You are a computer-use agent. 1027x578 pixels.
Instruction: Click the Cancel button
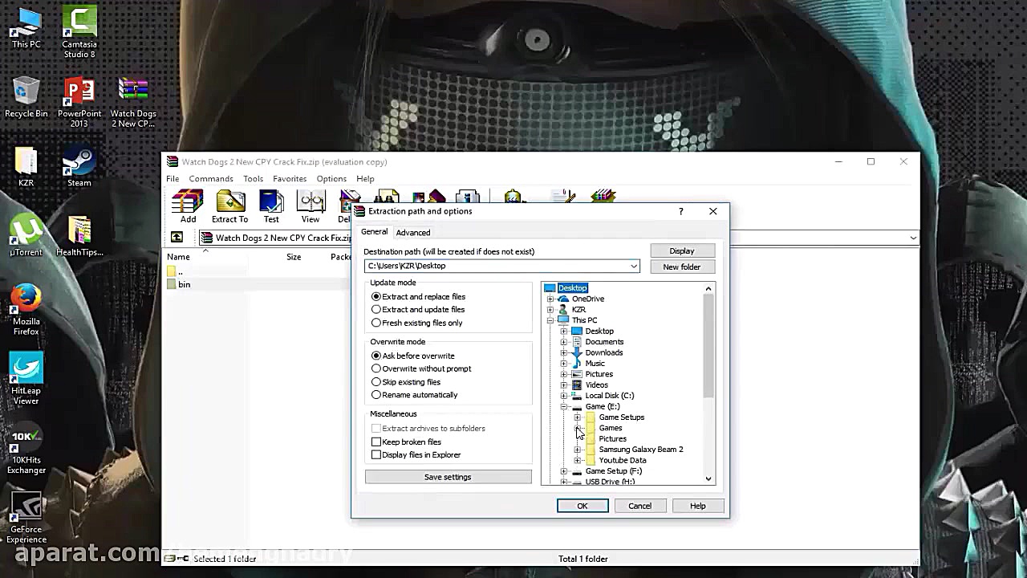tap(639, 506)
